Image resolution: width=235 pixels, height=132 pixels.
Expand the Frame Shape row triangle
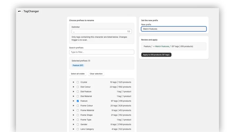[73, 115]
